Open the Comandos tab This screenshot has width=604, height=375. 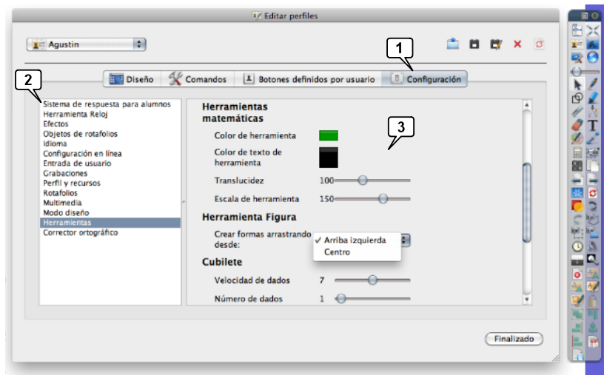pyautogui.click(x=197, y=78)
